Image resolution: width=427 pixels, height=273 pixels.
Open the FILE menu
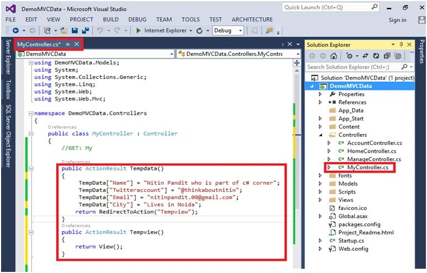pyautogui.click(x=10, y=20)
